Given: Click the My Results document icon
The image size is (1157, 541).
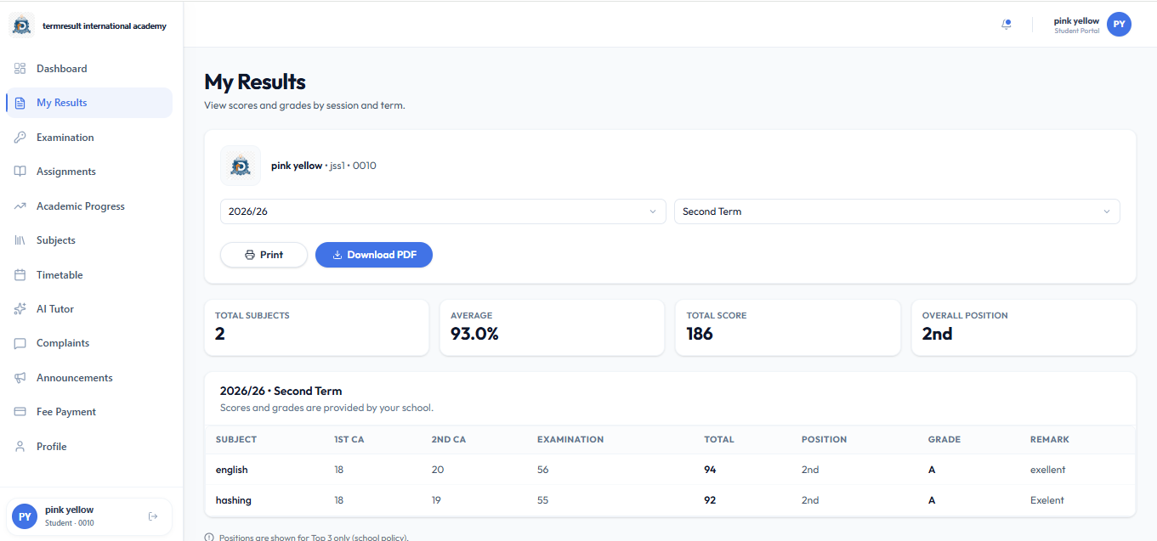Looking at the screenshot, I should click(20, 103).
